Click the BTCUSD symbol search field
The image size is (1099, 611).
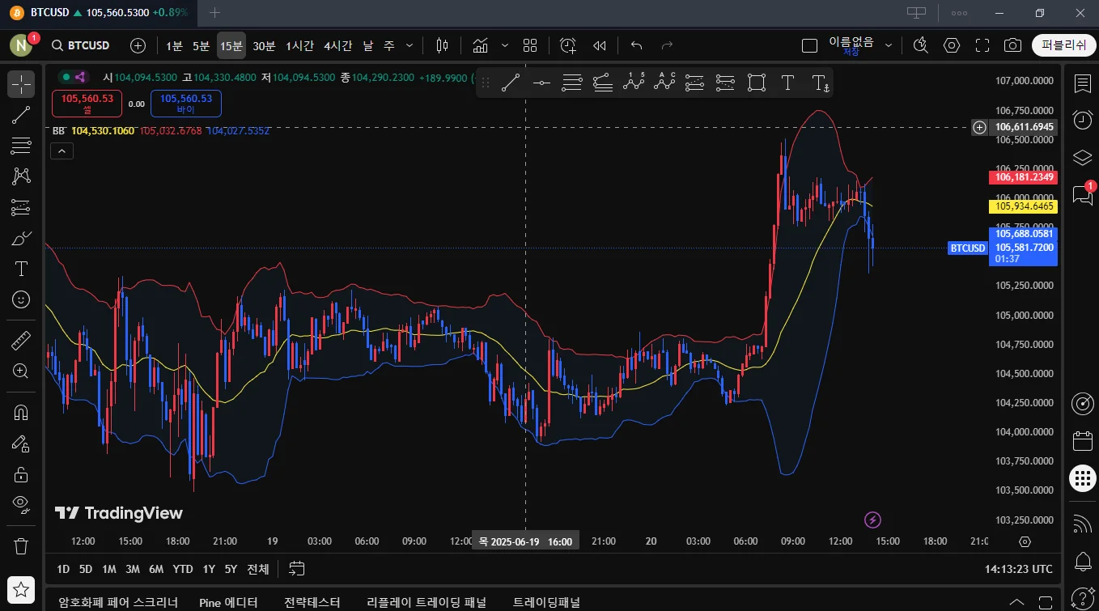[x=81, y=45]
